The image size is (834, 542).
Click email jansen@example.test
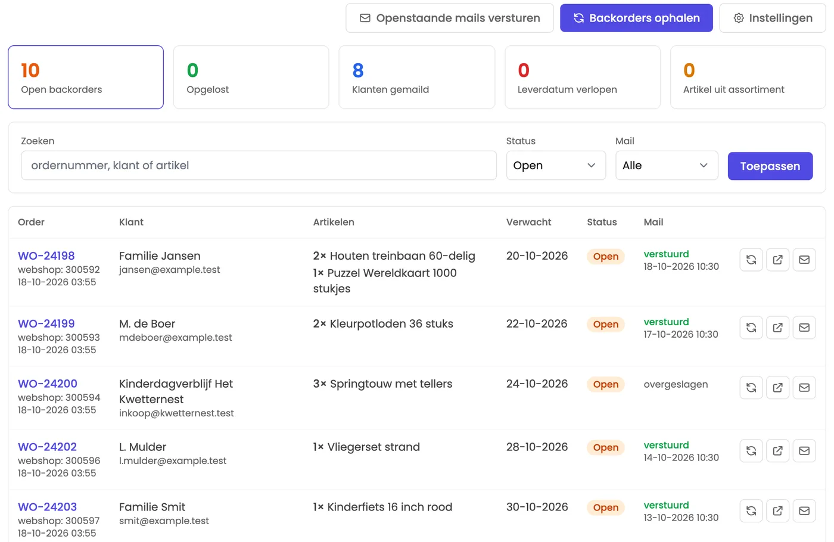[170, 270]
